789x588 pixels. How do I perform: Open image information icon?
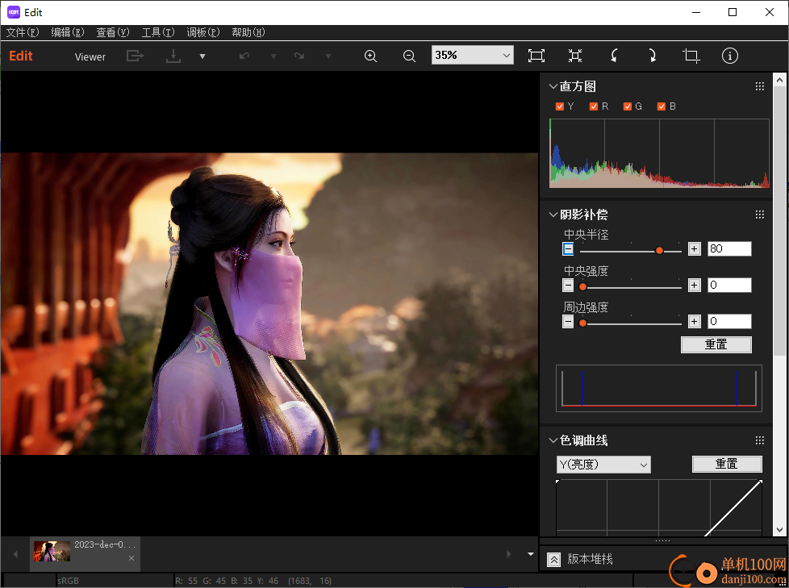(x=729, y=56)
